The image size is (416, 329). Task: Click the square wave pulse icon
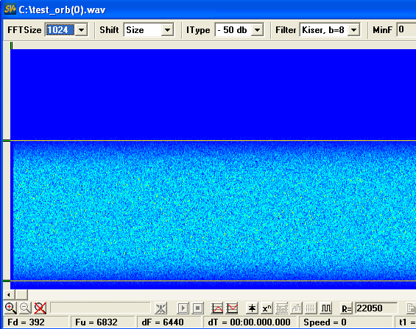click(x=326, y=308)
